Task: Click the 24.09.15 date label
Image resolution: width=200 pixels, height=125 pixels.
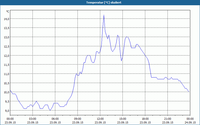Action: point(190,122)
